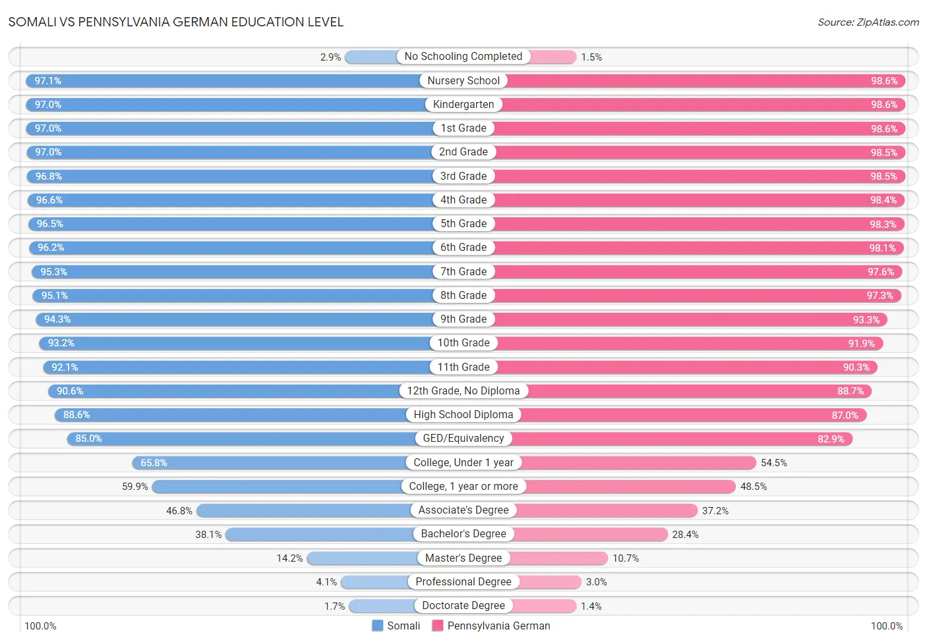
Task: Click the Pennsylvania German pink legend swatch
Action: [x=437, y=626]
